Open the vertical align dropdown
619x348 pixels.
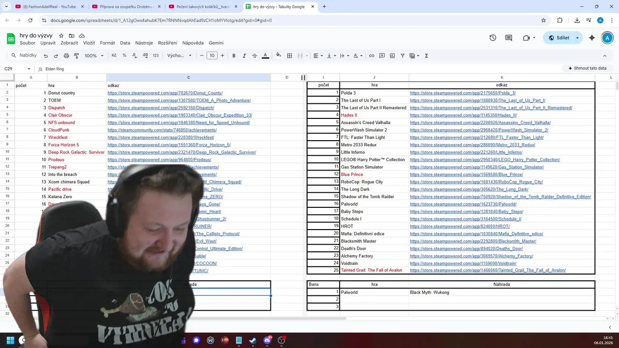pyautogui.click(x=331, y=56)
